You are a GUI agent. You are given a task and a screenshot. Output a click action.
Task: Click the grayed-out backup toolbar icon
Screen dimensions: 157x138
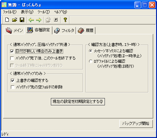[x=48, y=20]
